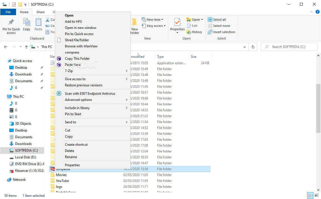
Task: Open Recent locations dropdown arrow
Action: [21, 47]
